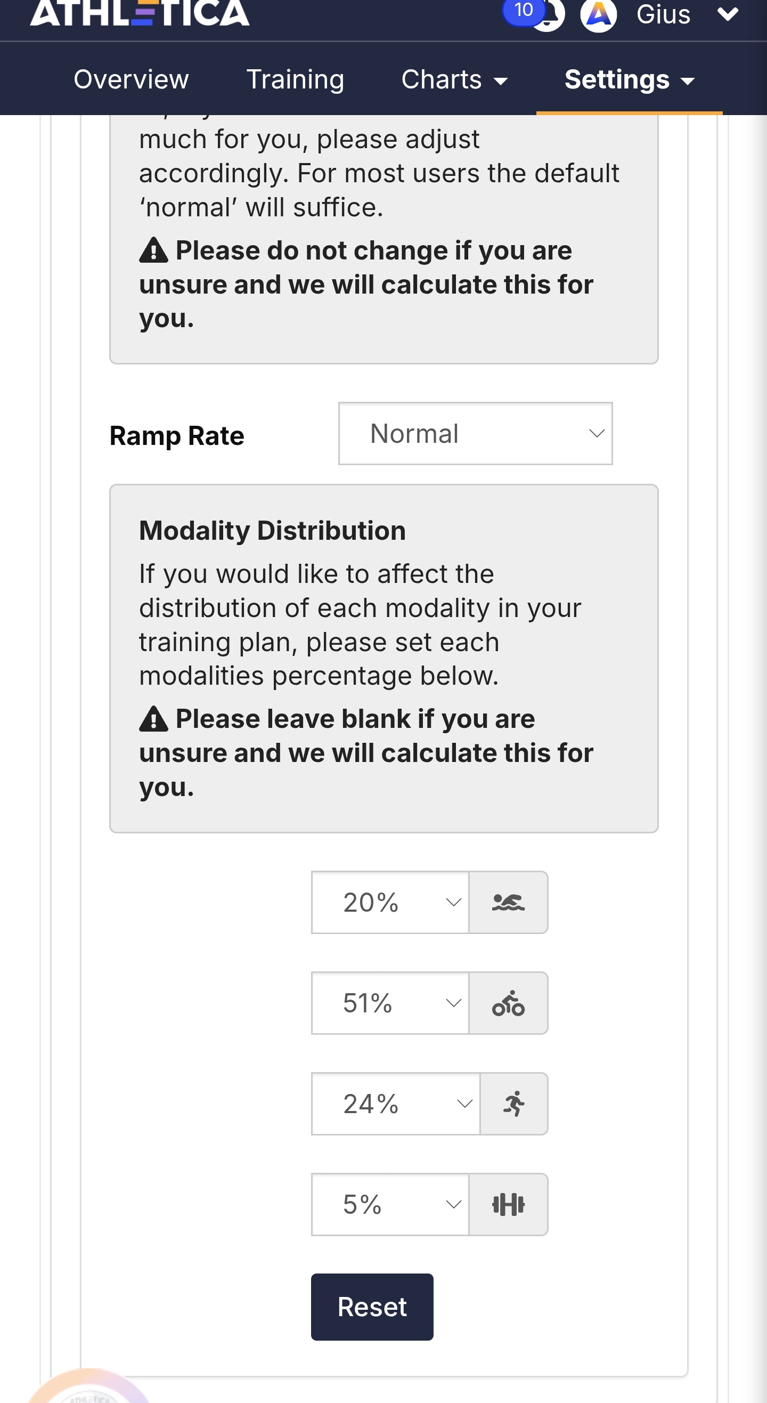Click the Gius username label
This screenshot has width=767, height=1403.
pos(664,14)
